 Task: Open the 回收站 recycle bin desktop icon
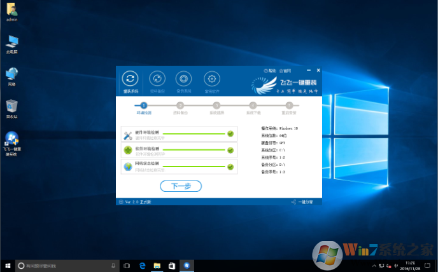click(11, 105)
